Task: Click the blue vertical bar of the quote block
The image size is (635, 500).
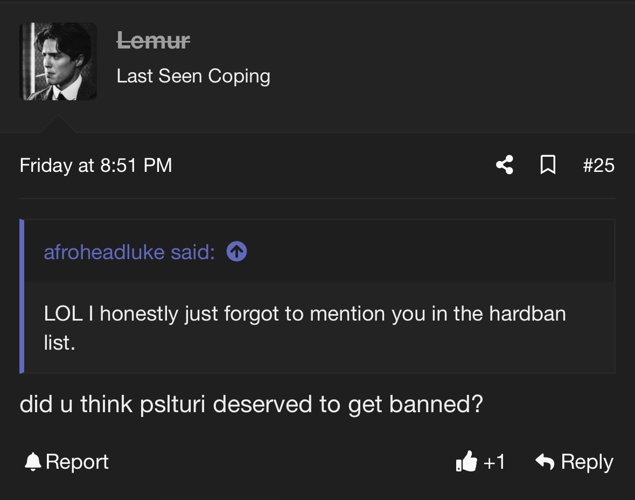Action: (22, 296)
